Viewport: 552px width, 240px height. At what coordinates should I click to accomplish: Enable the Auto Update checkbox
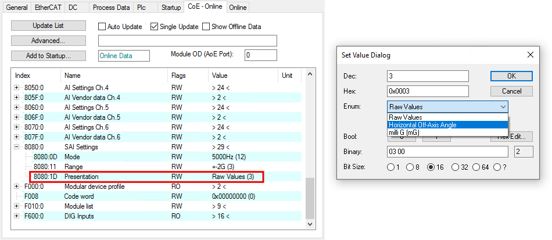coord(102,27)
